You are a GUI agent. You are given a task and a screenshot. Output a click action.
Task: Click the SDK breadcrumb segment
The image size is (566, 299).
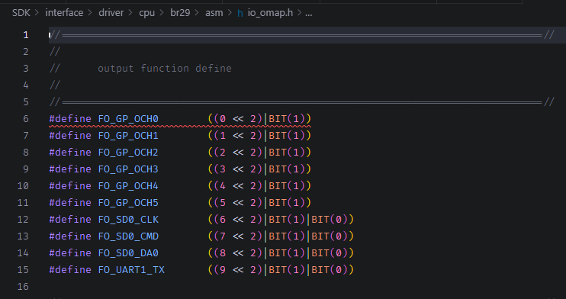click(21, 13)
